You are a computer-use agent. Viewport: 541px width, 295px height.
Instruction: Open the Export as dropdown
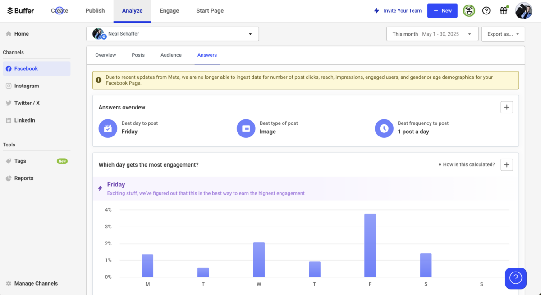(x=503, y=34)
